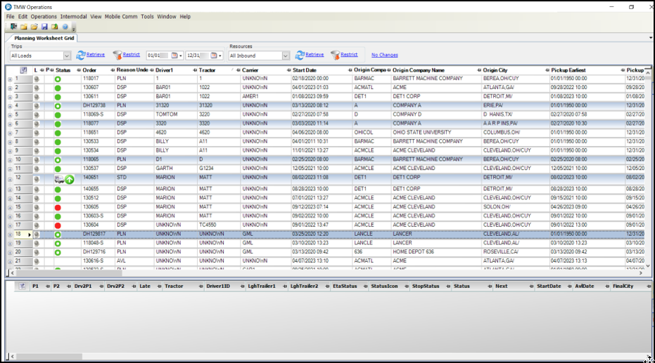Viewport: 655px width, 363px height.
Task: Expand row 1 for order 118017
Action: pyautogui.click(x=10, y=79)
